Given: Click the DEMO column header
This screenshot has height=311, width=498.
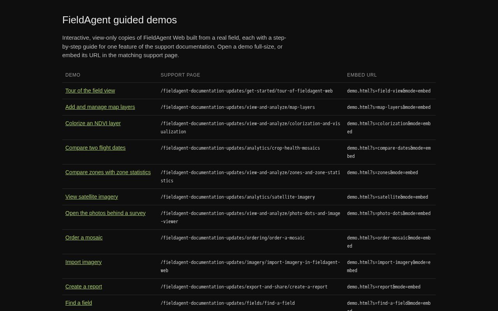Looking at the screenshot, I should [x=73, y=75].
